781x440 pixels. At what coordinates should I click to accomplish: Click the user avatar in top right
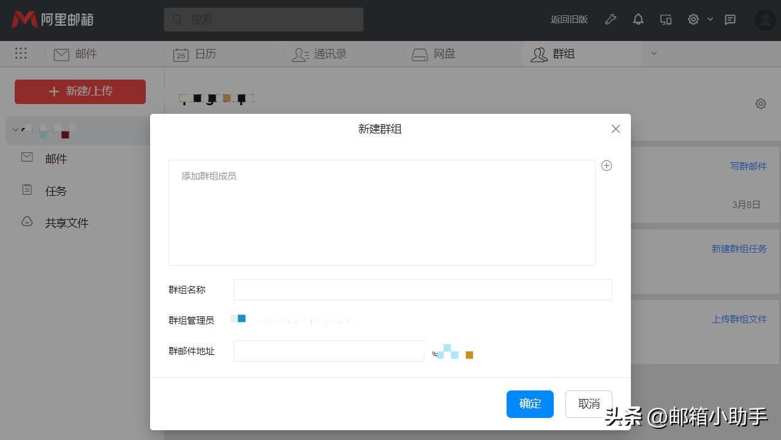pyautogui.click(x=765, y=20)
